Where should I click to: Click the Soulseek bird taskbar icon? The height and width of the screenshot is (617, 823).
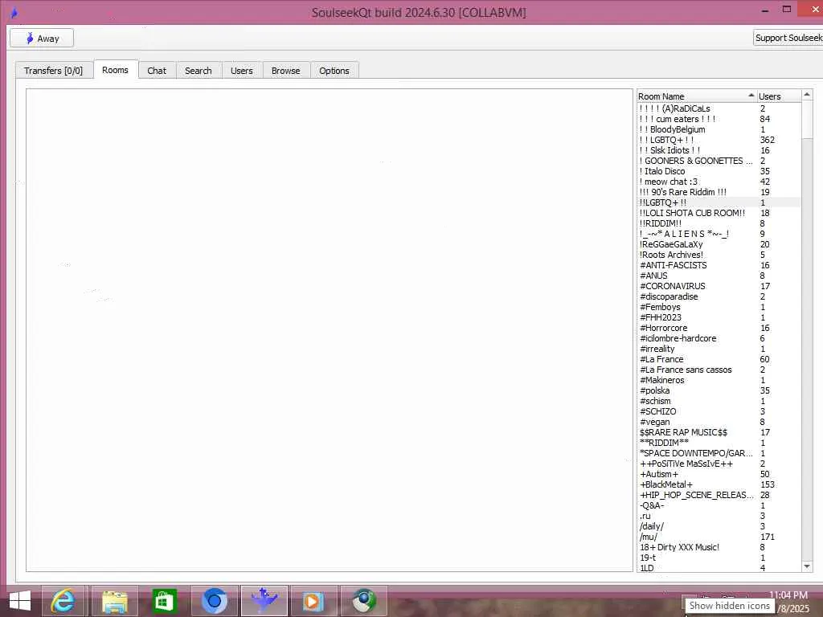pyautogui.click(x=264, y=601)
